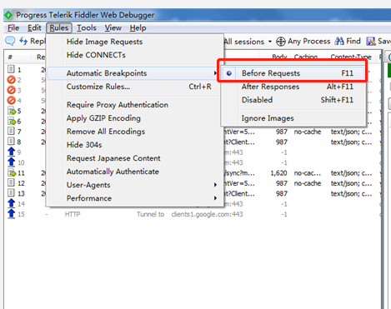Select Before Requests breakpoint option
This screenshot has height=309, width=391.
point(293,73)
